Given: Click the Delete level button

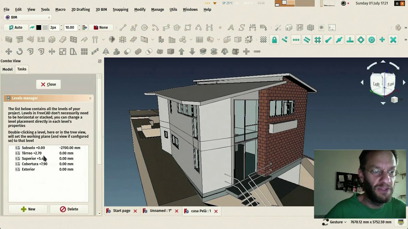Looking at the screenshot, I should (x=69, y=209).
